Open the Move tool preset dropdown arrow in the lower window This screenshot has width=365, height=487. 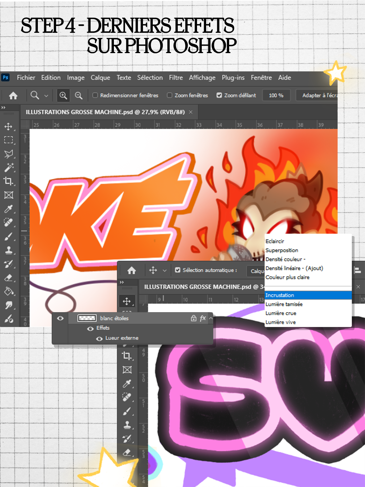point(165,271)
